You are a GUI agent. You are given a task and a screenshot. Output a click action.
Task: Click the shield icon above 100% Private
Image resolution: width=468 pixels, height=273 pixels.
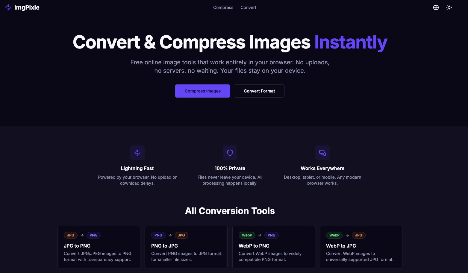[x=230, y=153]
